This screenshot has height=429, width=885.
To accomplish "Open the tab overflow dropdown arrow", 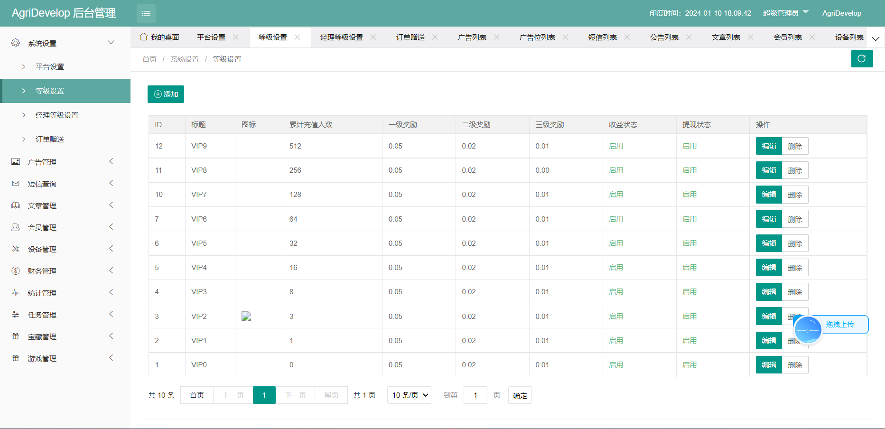I will [876, 38].
